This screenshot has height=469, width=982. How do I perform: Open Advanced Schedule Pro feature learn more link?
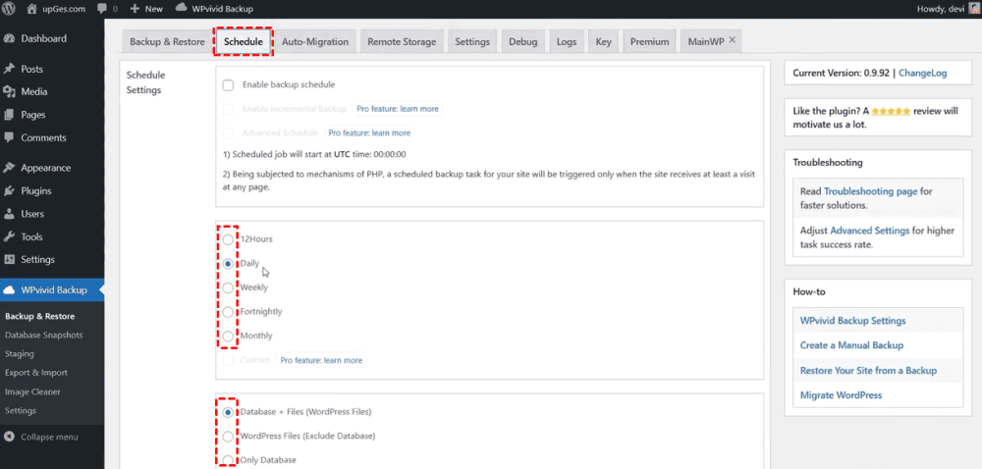click(x=369, y=133)
